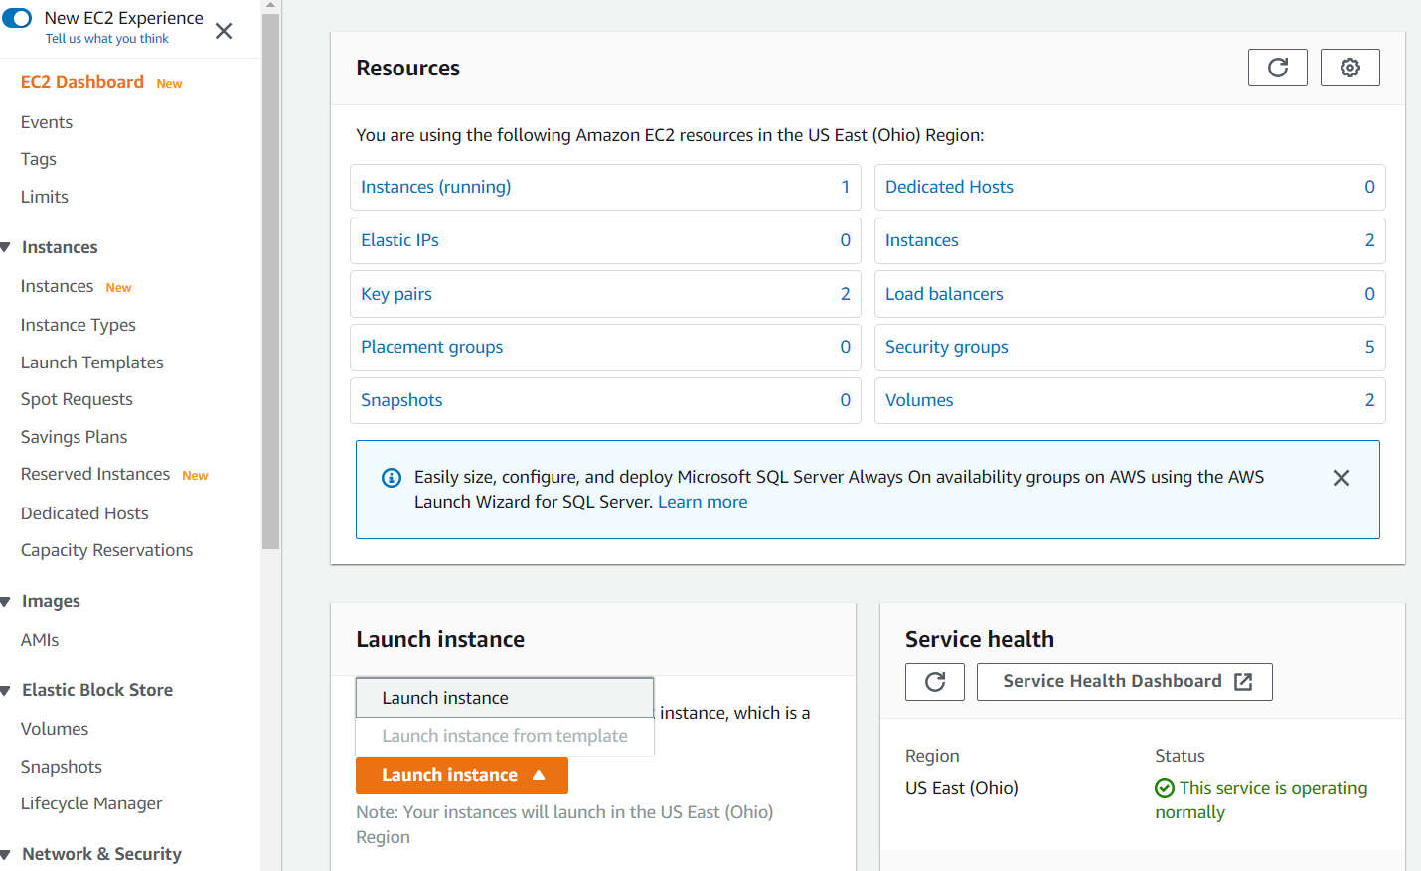Screen dimensions: 1421x871
Task: Open Instance Types in sidebar
Action: click(x=79, y=325)
